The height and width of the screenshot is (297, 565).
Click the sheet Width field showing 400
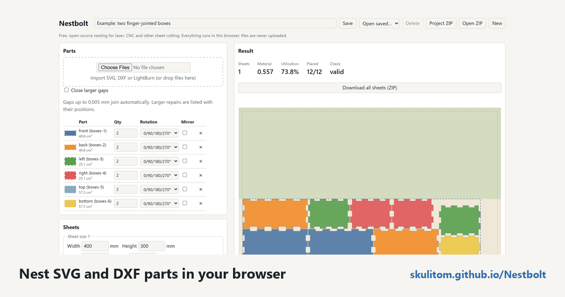tap(95, 246)
